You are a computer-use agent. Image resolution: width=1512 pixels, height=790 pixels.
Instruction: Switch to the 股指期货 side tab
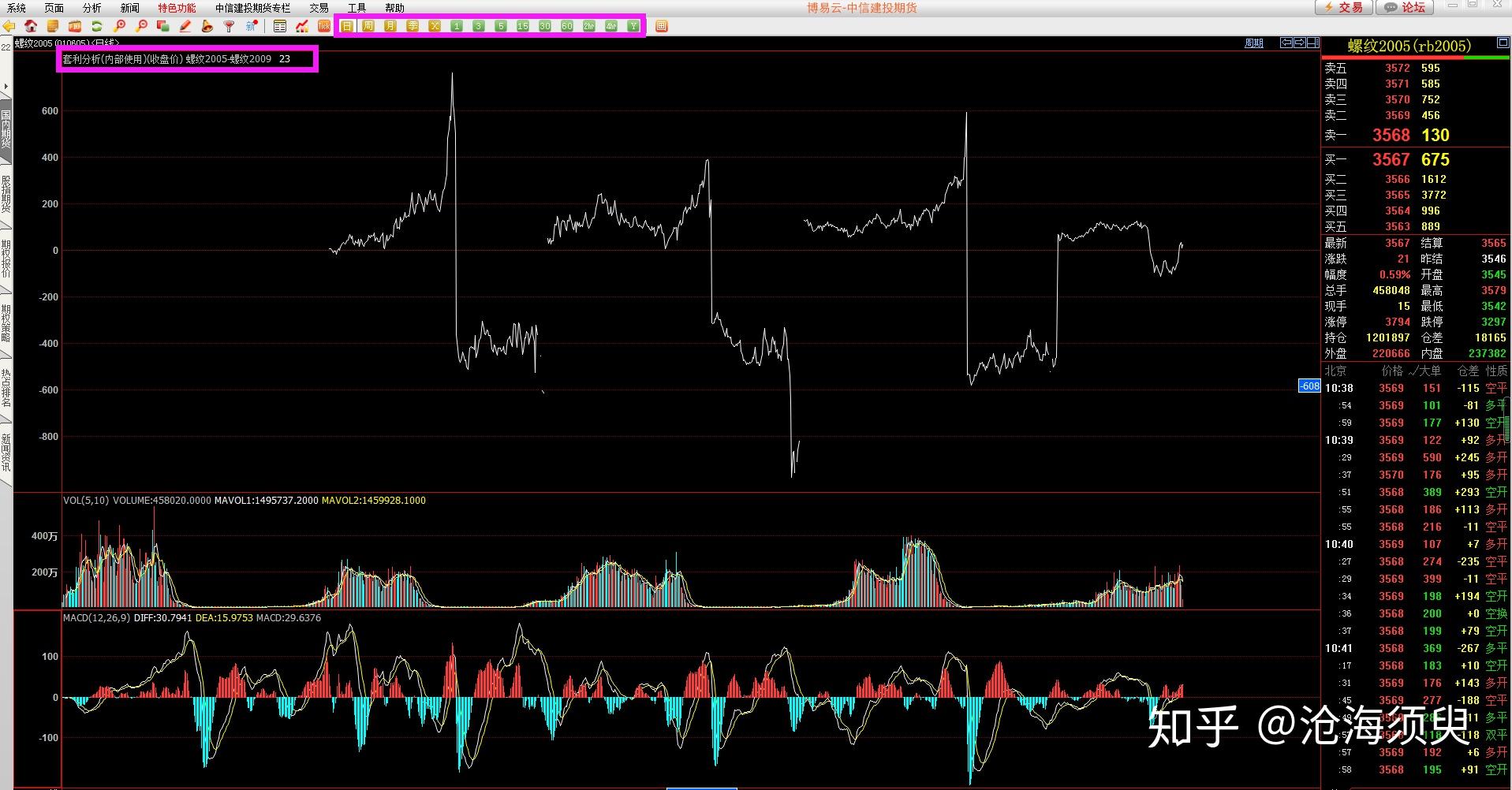(x=6, y=194)
